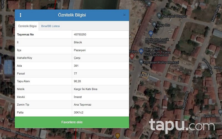
Task: Click the Kaya Oto map pin
Action: pos(154,25)
